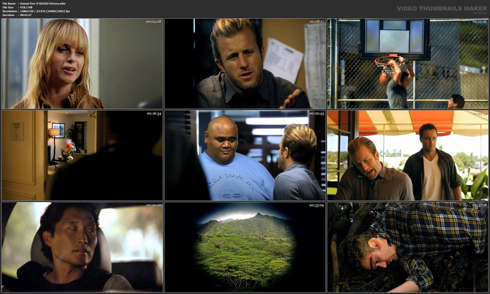Click the 'File Name' label
Viewport: 490px width, 294px height.
coord(9,3)
